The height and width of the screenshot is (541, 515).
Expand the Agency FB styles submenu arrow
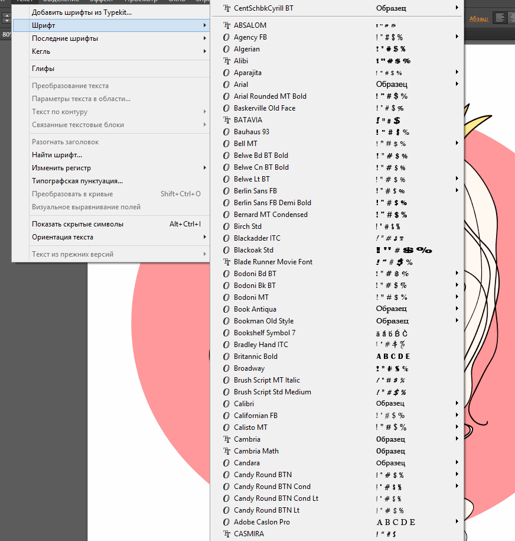(x=457, y=36)
